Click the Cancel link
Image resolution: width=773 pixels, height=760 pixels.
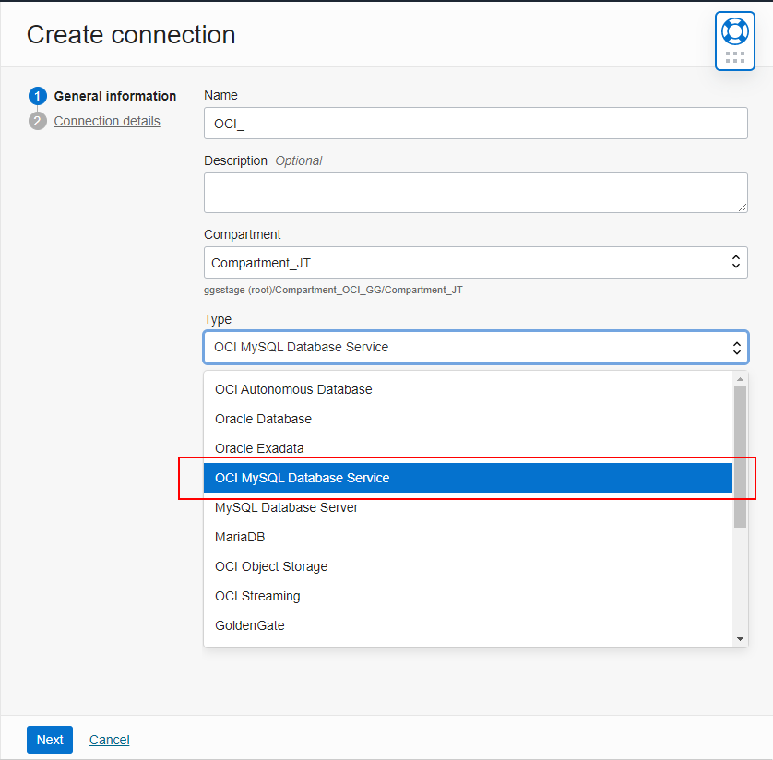[109, 740]
